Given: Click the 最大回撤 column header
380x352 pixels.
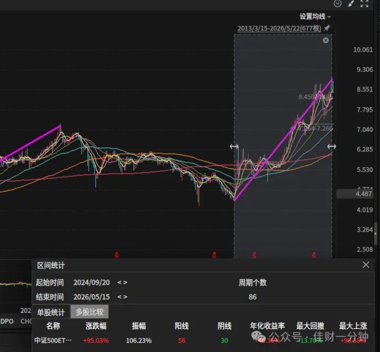Looking at the screenshot, I should (310, 326).
